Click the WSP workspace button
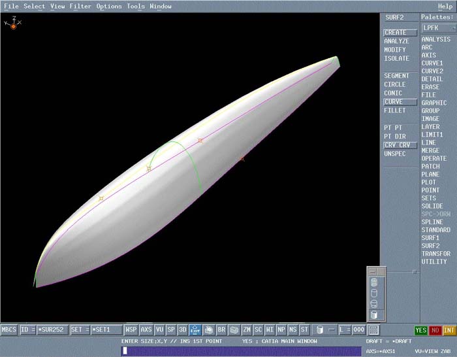Image resolution: width=457 pixels, height=357 pixels. coord(131,330)
